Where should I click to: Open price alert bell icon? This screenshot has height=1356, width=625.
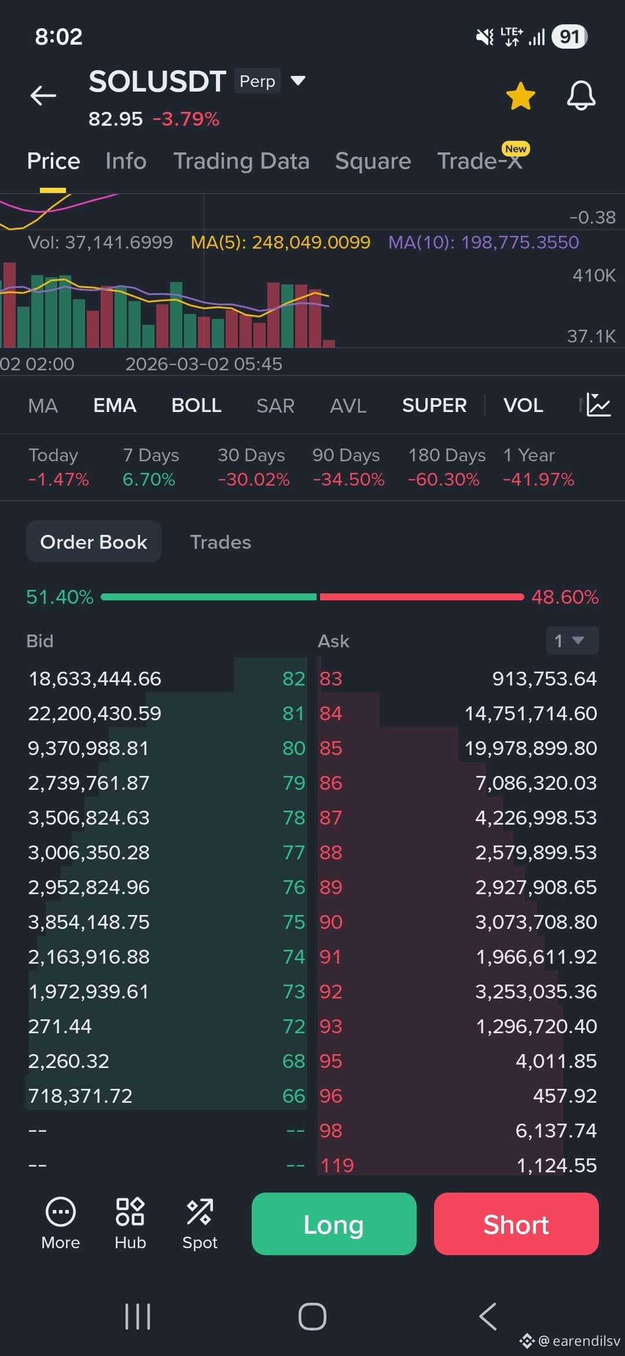pyautogui.click(x=581, y=96)
